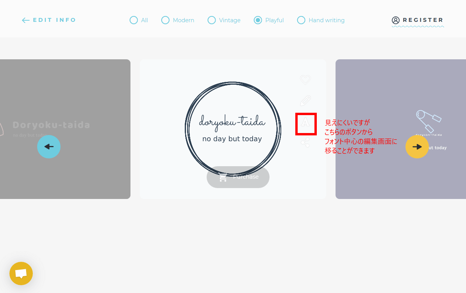This screenshot has height=293, width=466.
Task: Select the Modern style filter
Action: tap(166, 20)
